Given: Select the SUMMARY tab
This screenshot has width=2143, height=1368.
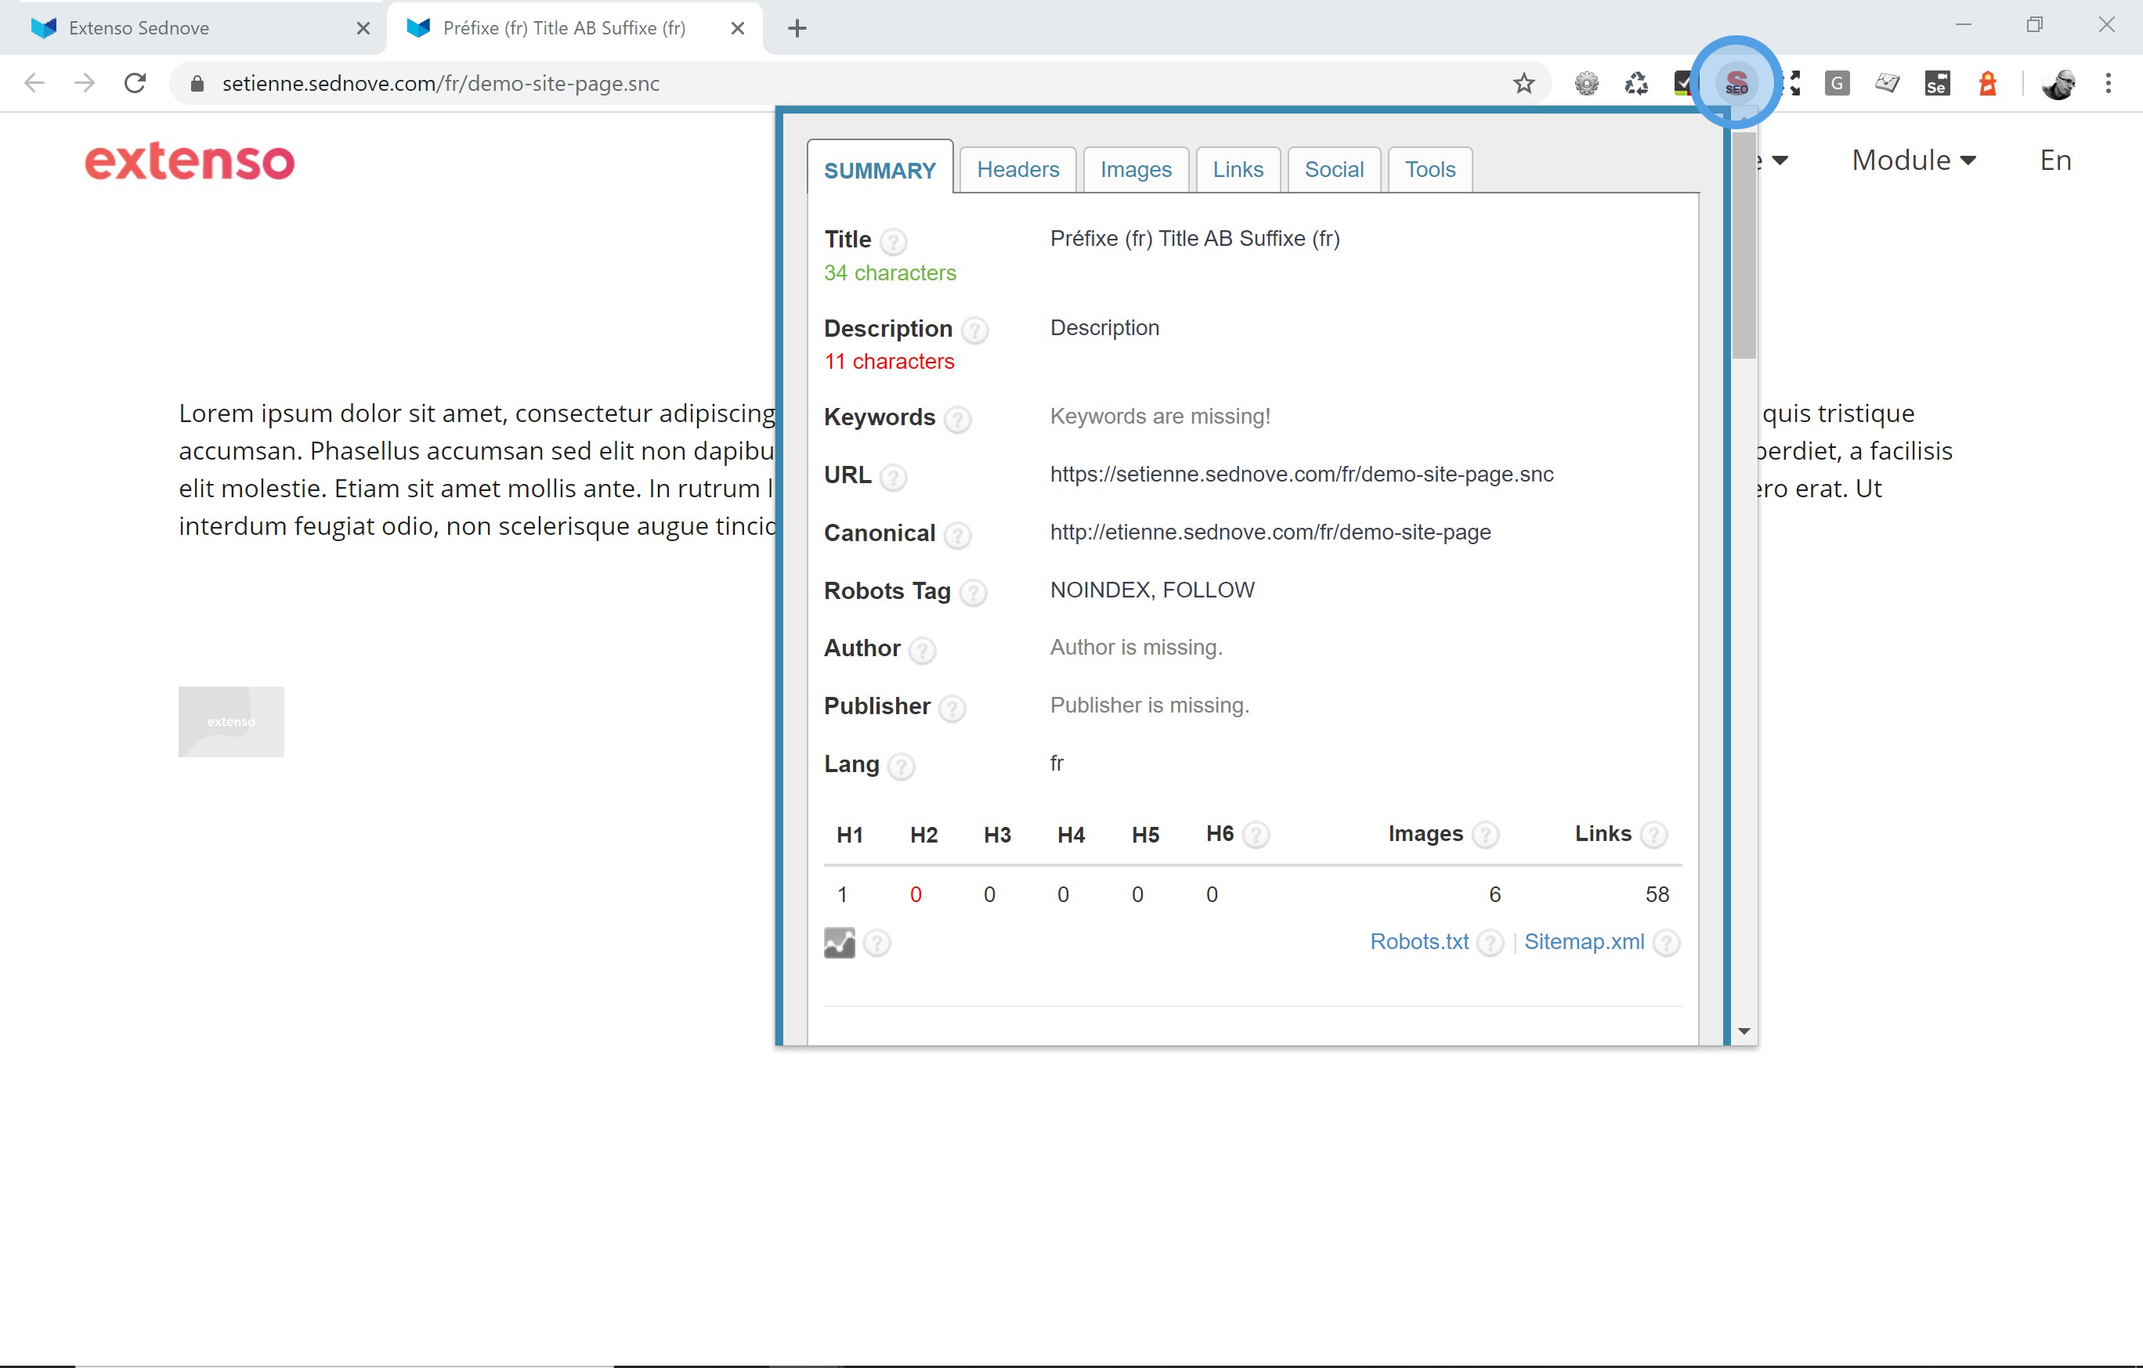Looking at the screenshot, I should (x=880, y=169).
